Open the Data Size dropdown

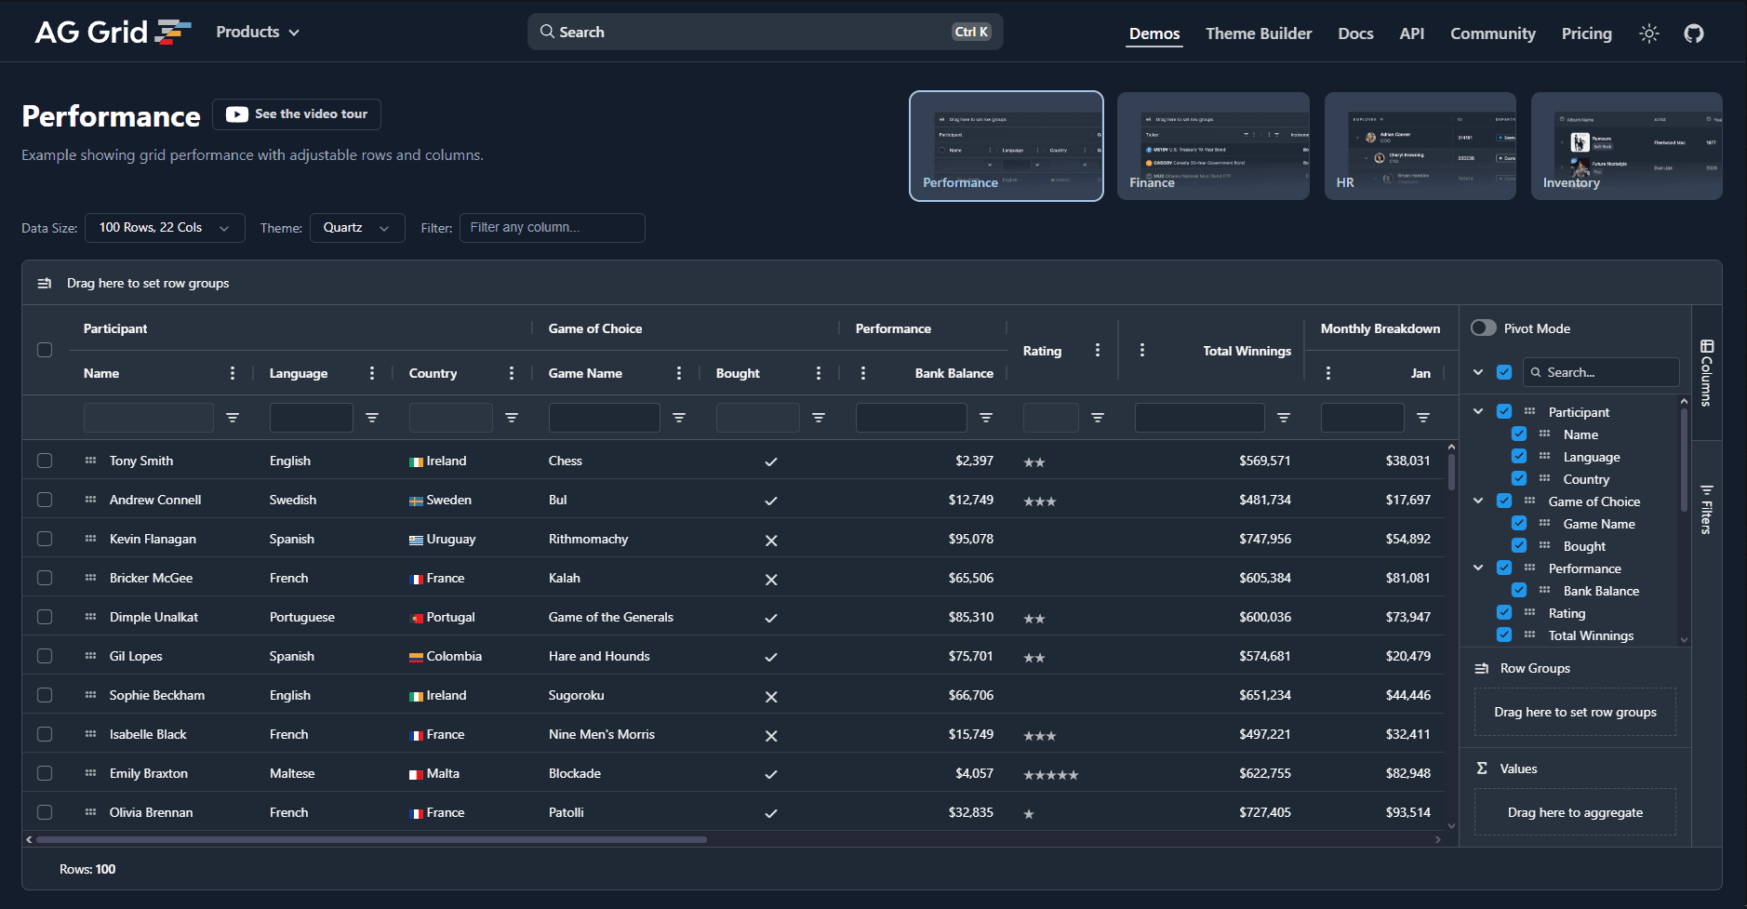(x=165, y=228)
